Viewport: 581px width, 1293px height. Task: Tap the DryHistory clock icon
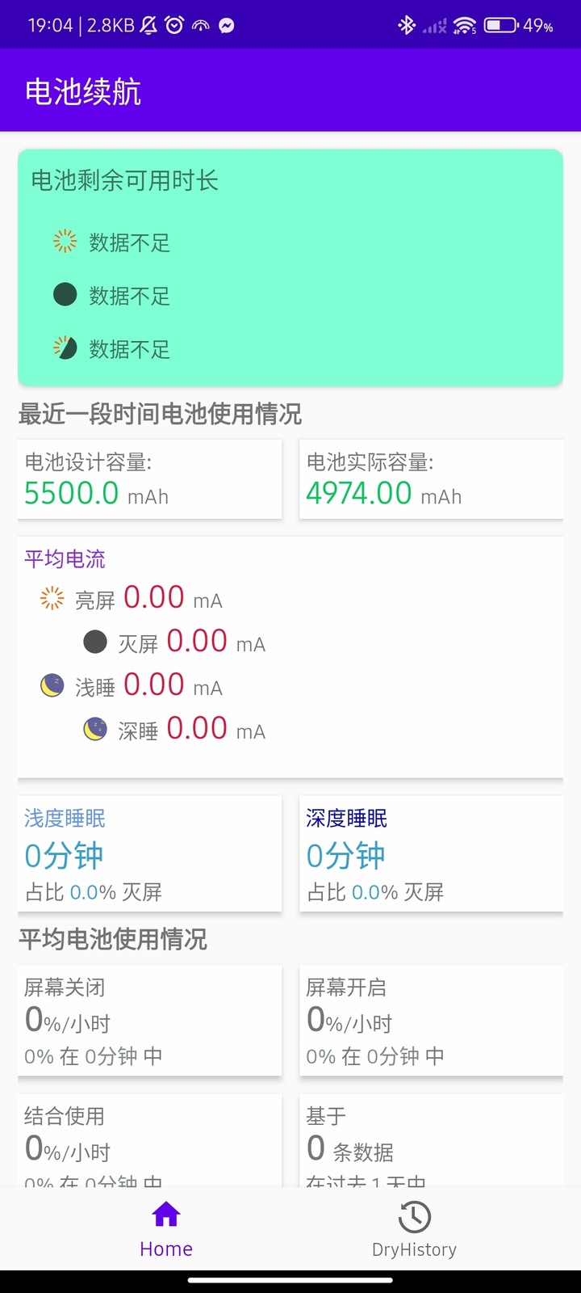pos(414,1217)
